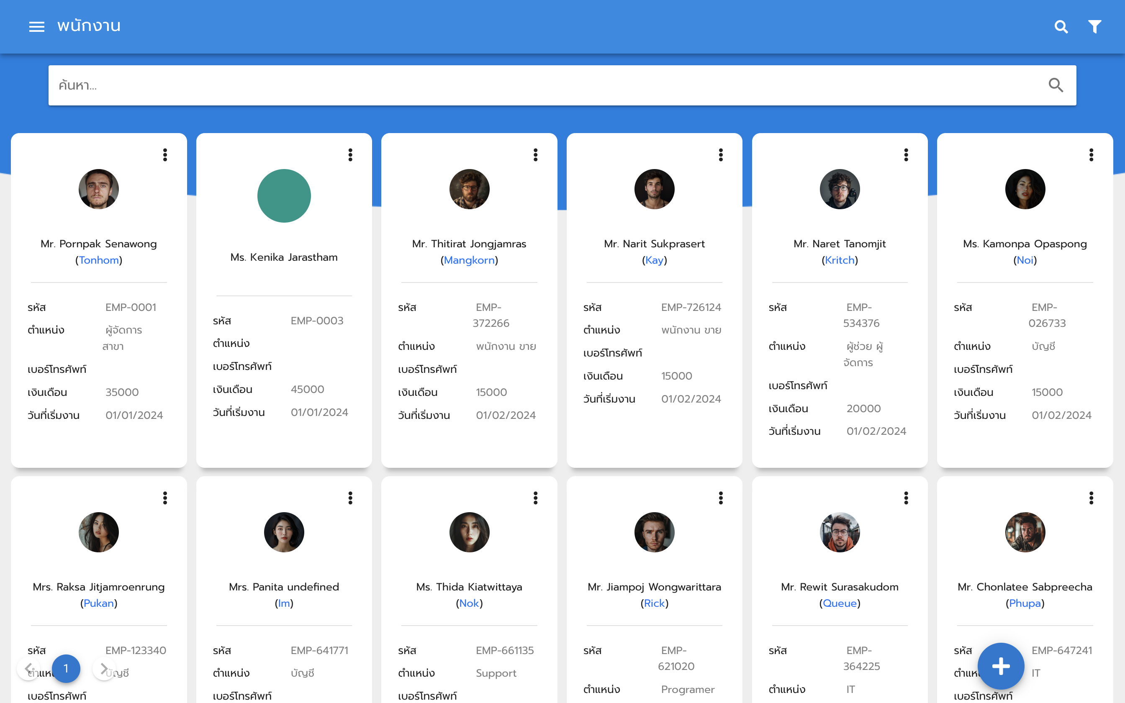Click the Kritch nickname link
This screenshot has height=703, width=1125.
click(840, 260)
